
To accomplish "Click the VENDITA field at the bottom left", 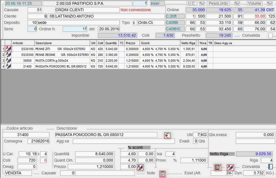I will pyautogui.click(x=18, y=173).
